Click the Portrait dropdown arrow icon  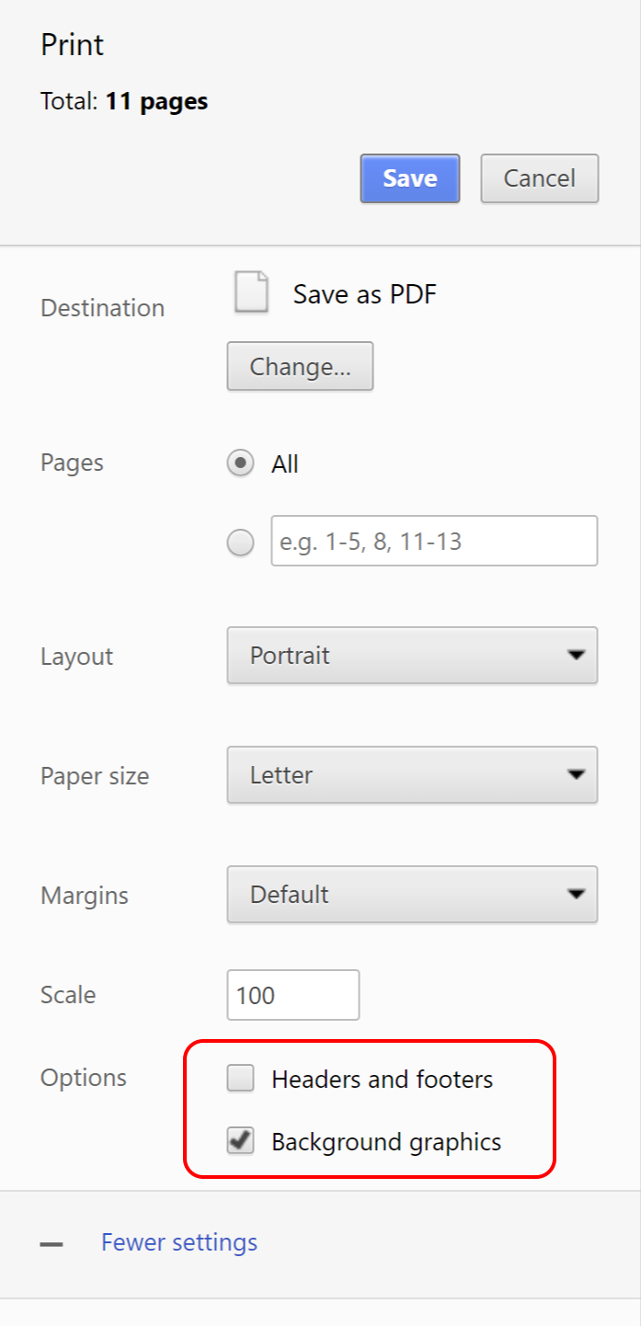[x=576, y=656]
